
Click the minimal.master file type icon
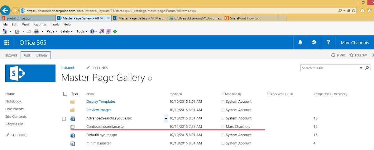[72, 143]
